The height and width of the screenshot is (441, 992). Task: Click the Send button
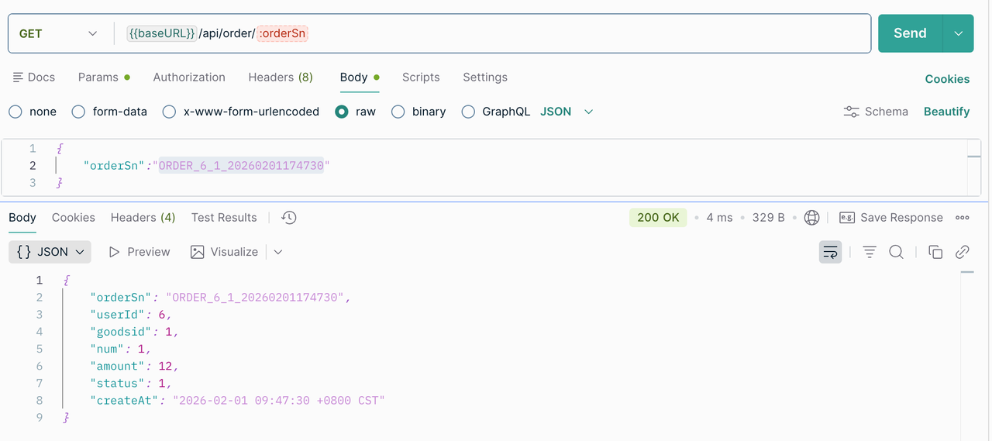[910, 33]
